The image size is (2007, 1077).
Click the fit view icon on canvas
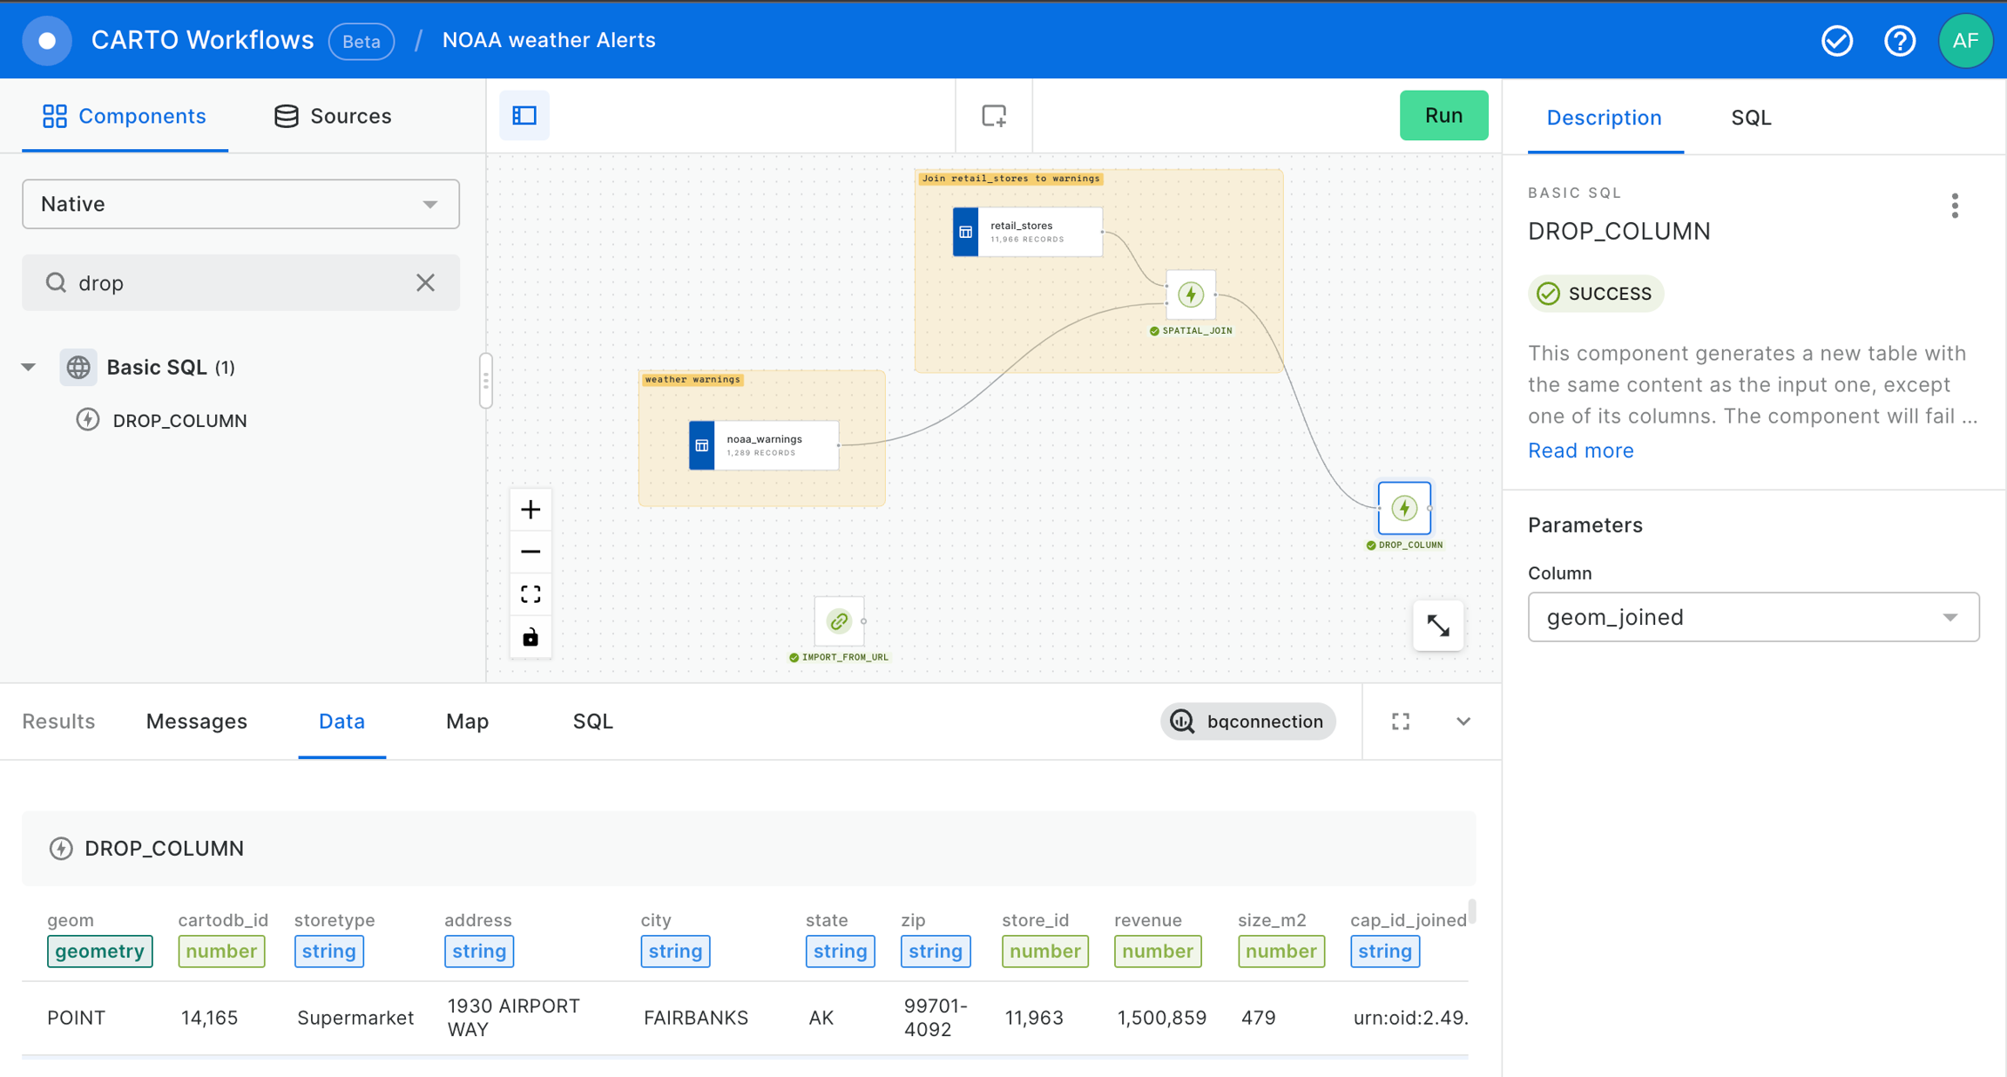coord(530,594)
